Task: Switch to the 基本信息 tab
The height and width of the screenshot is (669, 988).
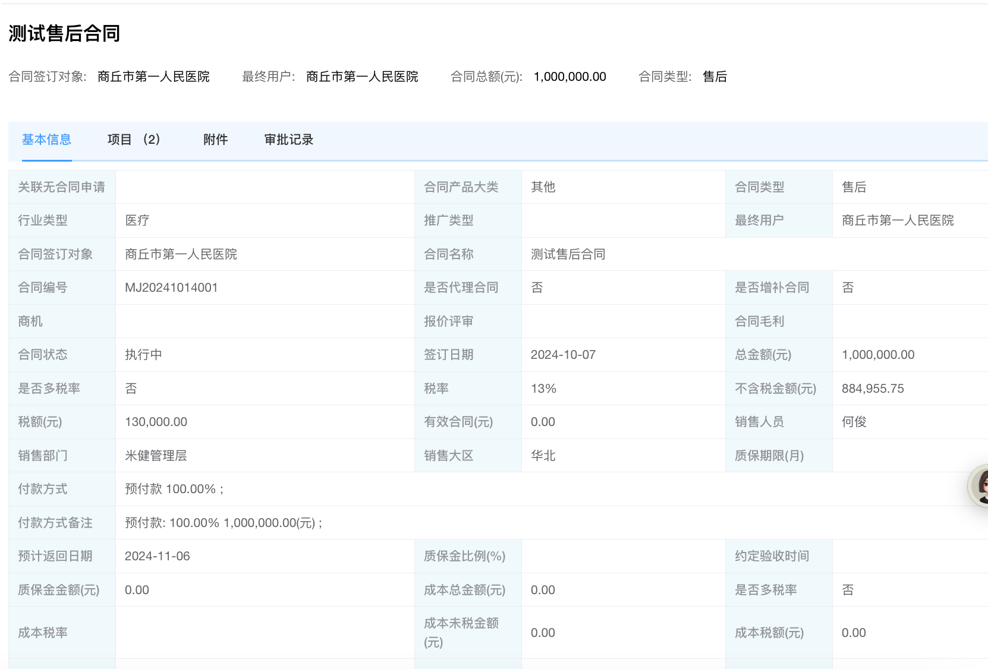Action: (x=46, y=140)
